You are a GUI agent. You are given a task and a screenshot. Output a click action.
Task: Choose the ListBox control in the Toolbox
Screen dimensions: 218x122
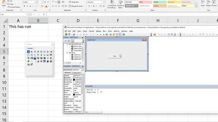tap(41, 52)
